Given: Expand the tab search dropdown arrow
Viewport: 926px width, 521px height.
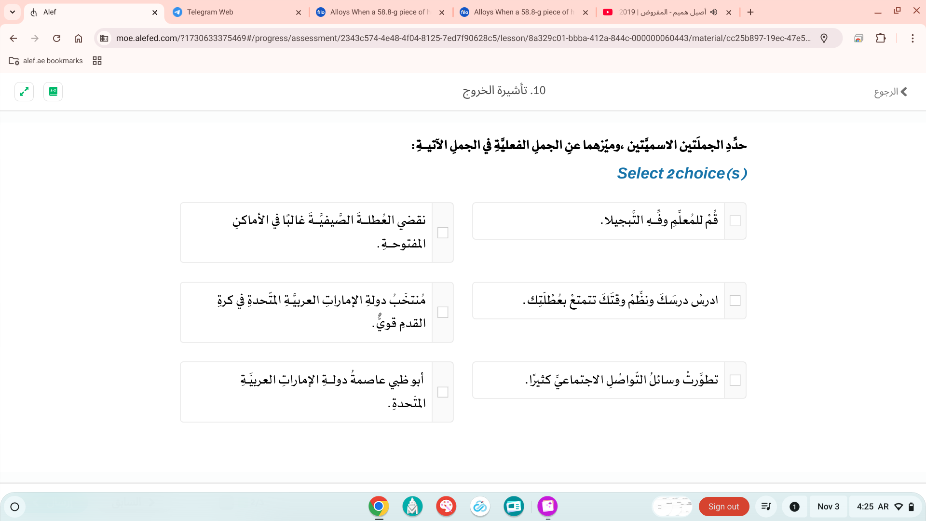Looking at the screenshot, I should coord(13,12).
